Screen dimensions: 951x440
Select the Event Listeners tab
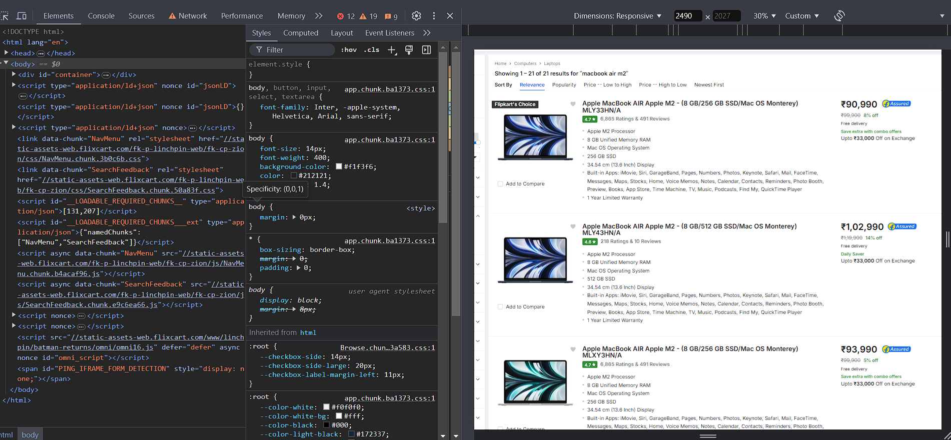390,33
